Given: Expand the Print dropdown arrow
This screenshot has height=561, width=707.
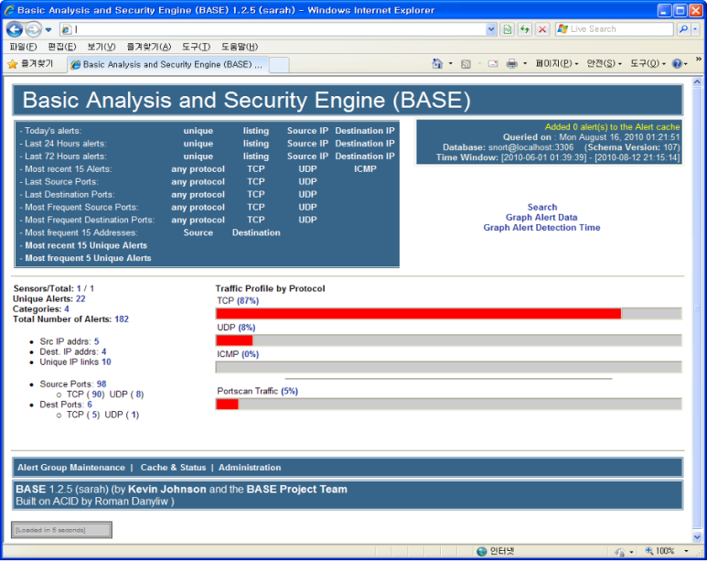Looking at the screenshot, I should pyautogui.click(x=525, y=64).
